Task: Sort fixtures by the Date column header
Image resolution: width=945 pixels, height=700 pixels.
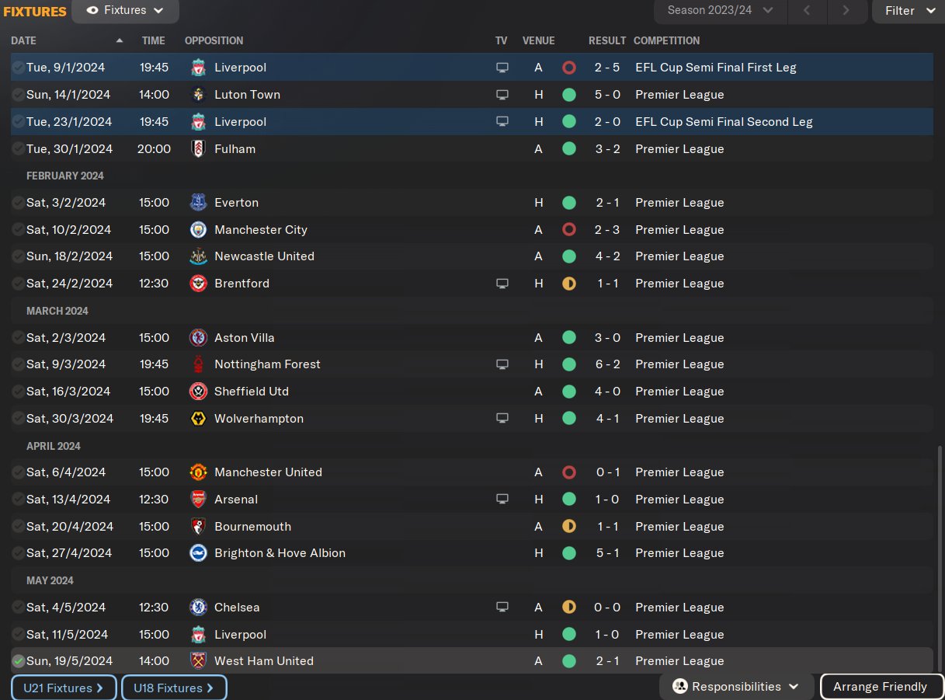Action: tap(24, 40)
